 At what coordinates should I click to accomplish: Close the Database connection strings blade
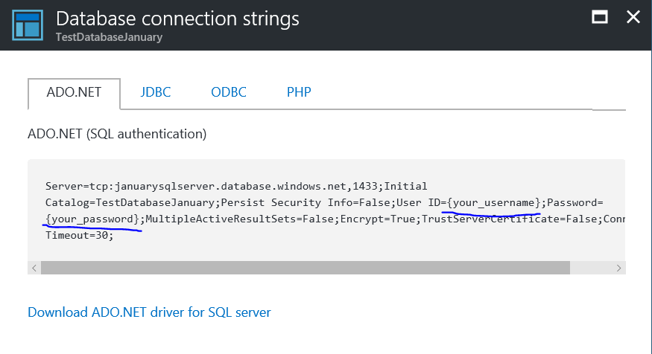point(633,17)
